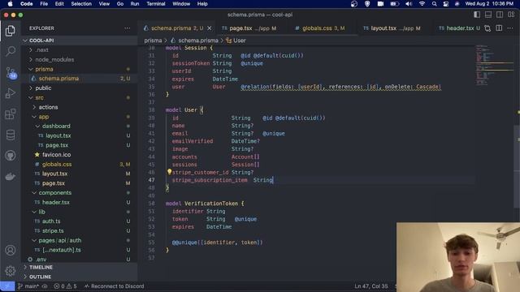Click Explorer more actions ellipsis
Screen dimensions: 520x292
point(128,28)
